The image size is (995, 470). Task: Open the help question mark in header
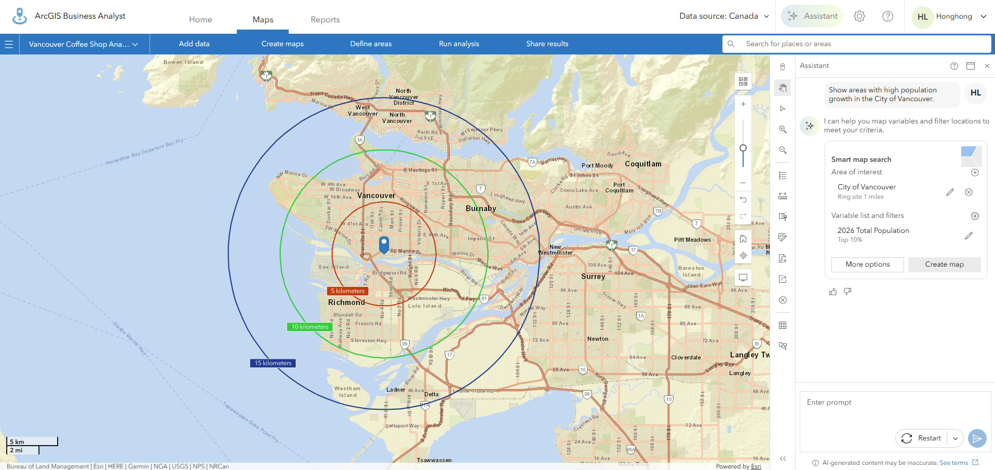[888, 16]
